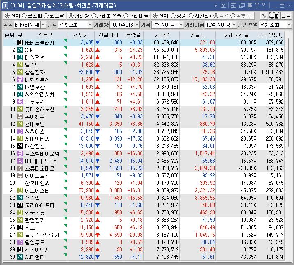Open the 솔루스첨단소재 stock row
This screenshot has height=265, width=294.
click(x=144, y=235)
